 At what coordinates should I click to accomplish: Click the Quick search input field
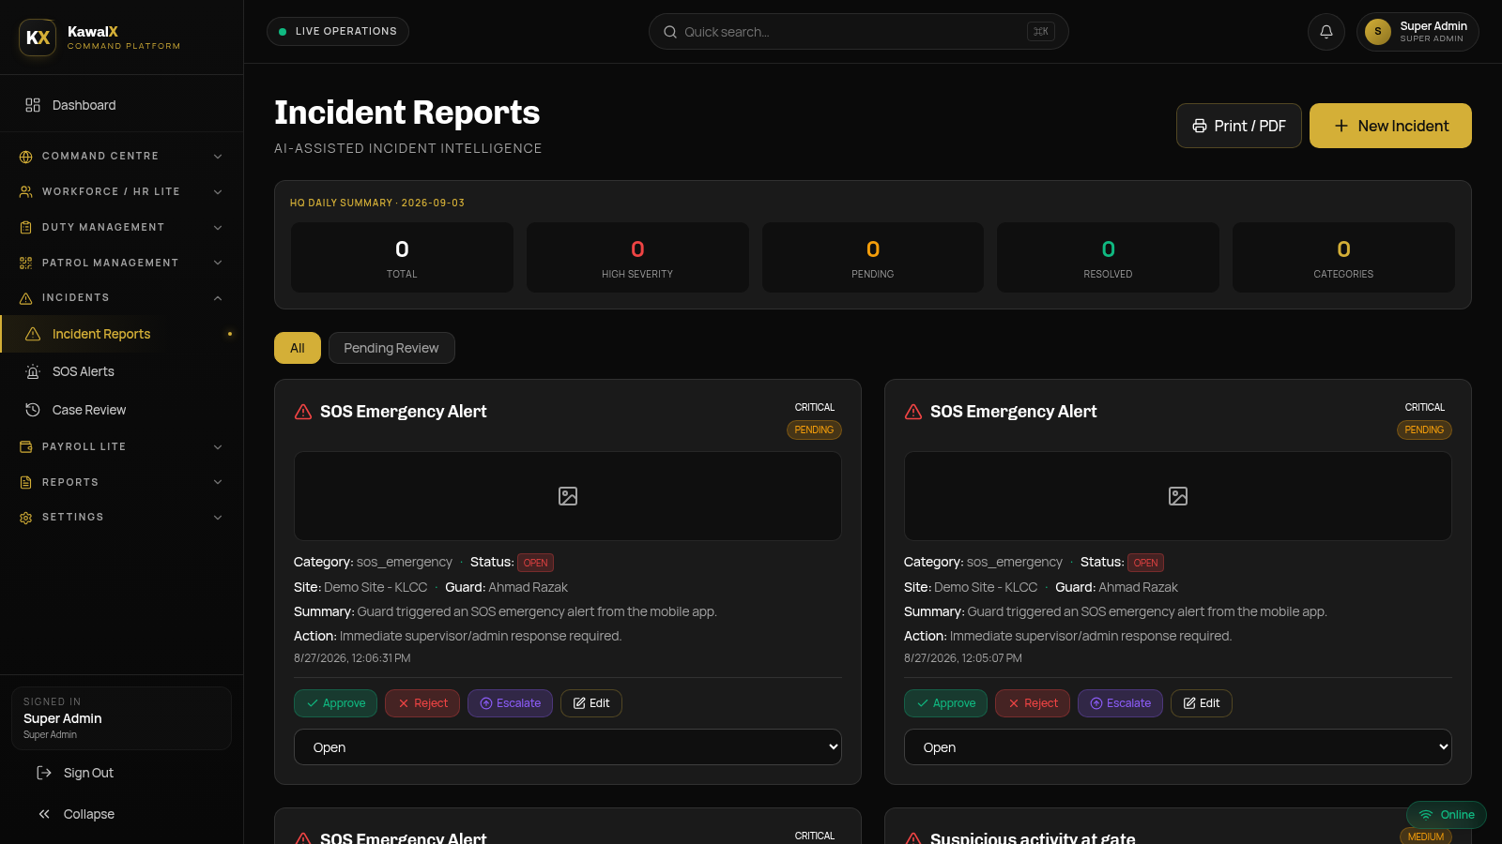(858, 32)
